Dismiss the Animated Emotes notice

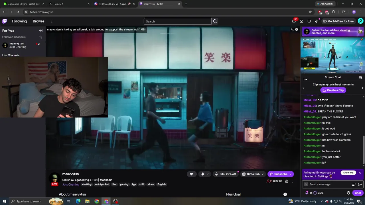click(360, 173)
